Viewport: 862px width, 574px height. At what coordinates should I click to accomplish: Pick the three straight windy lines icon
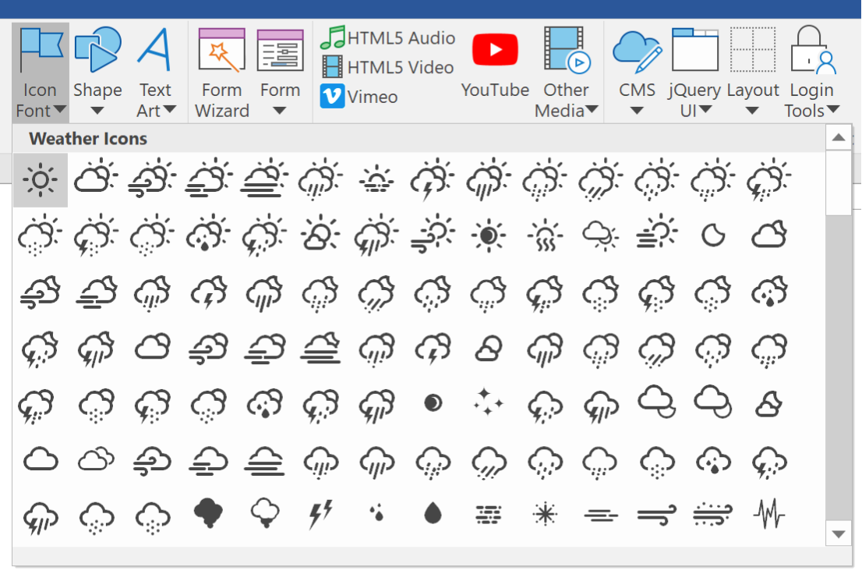click(601, 516)
